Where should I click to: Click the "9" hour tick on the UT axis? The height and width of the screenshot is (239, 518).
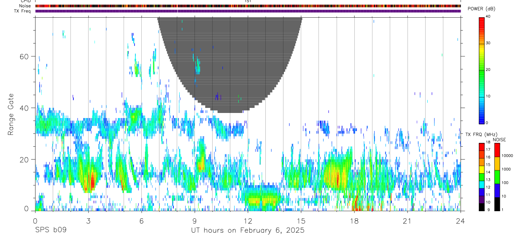click(x=195, y=221)
